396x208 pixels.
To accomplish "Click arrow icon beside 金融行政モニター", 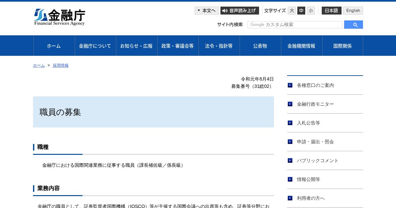I will coord(290,104).
